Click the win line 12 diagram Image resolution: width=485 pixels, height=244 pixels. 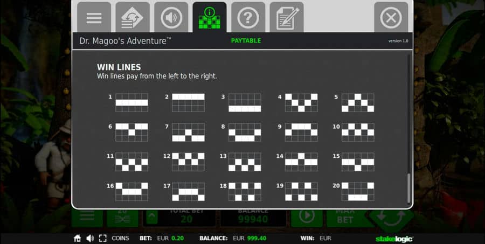pyautogui.click(x=189, y=162)
